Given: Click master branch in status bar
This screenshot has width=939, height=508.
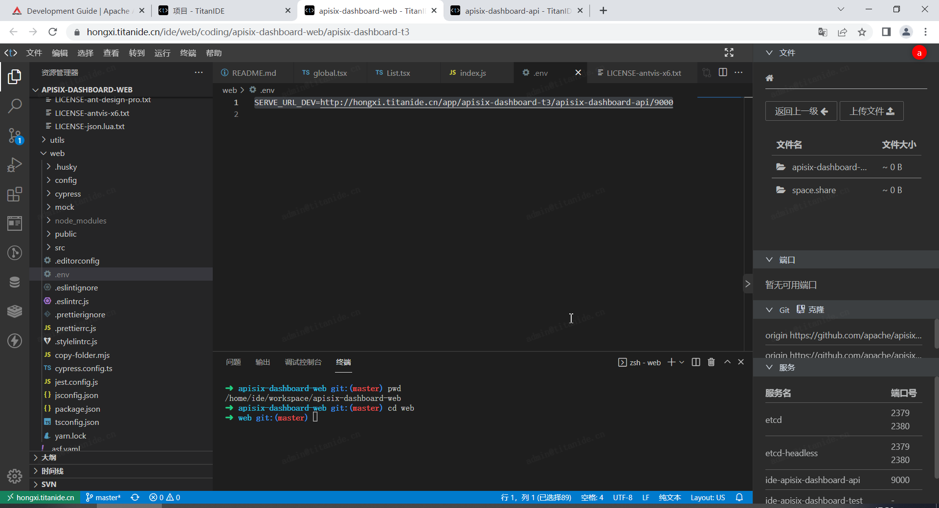Looking at the screenshot, I should coord(104,497).
